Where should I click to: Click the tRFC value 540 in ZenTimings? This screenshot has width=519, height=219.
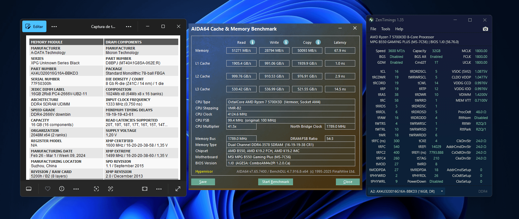pyautogui.click(x=397, y=147)
